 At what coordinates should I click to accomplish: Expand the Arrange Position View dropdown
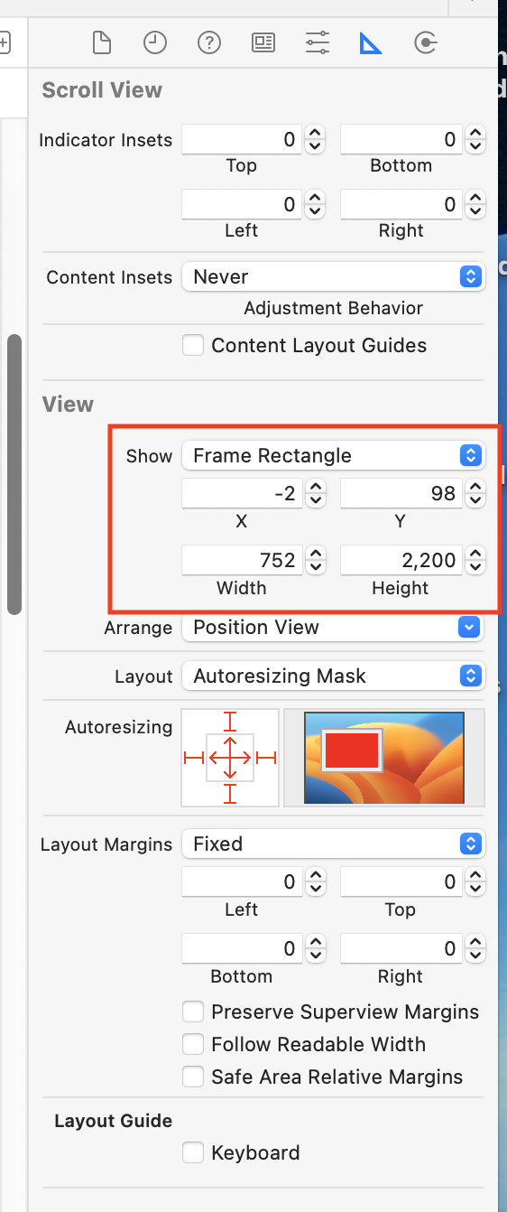click(x=333, y=627)
